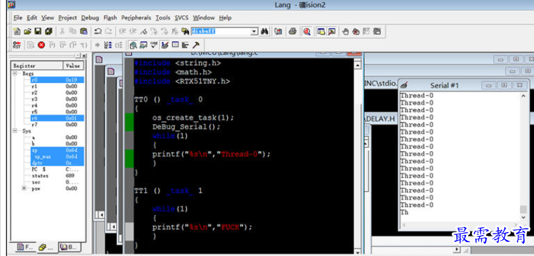Step into current line
This screenshot has height=256, width=534.
coord(51,45)
